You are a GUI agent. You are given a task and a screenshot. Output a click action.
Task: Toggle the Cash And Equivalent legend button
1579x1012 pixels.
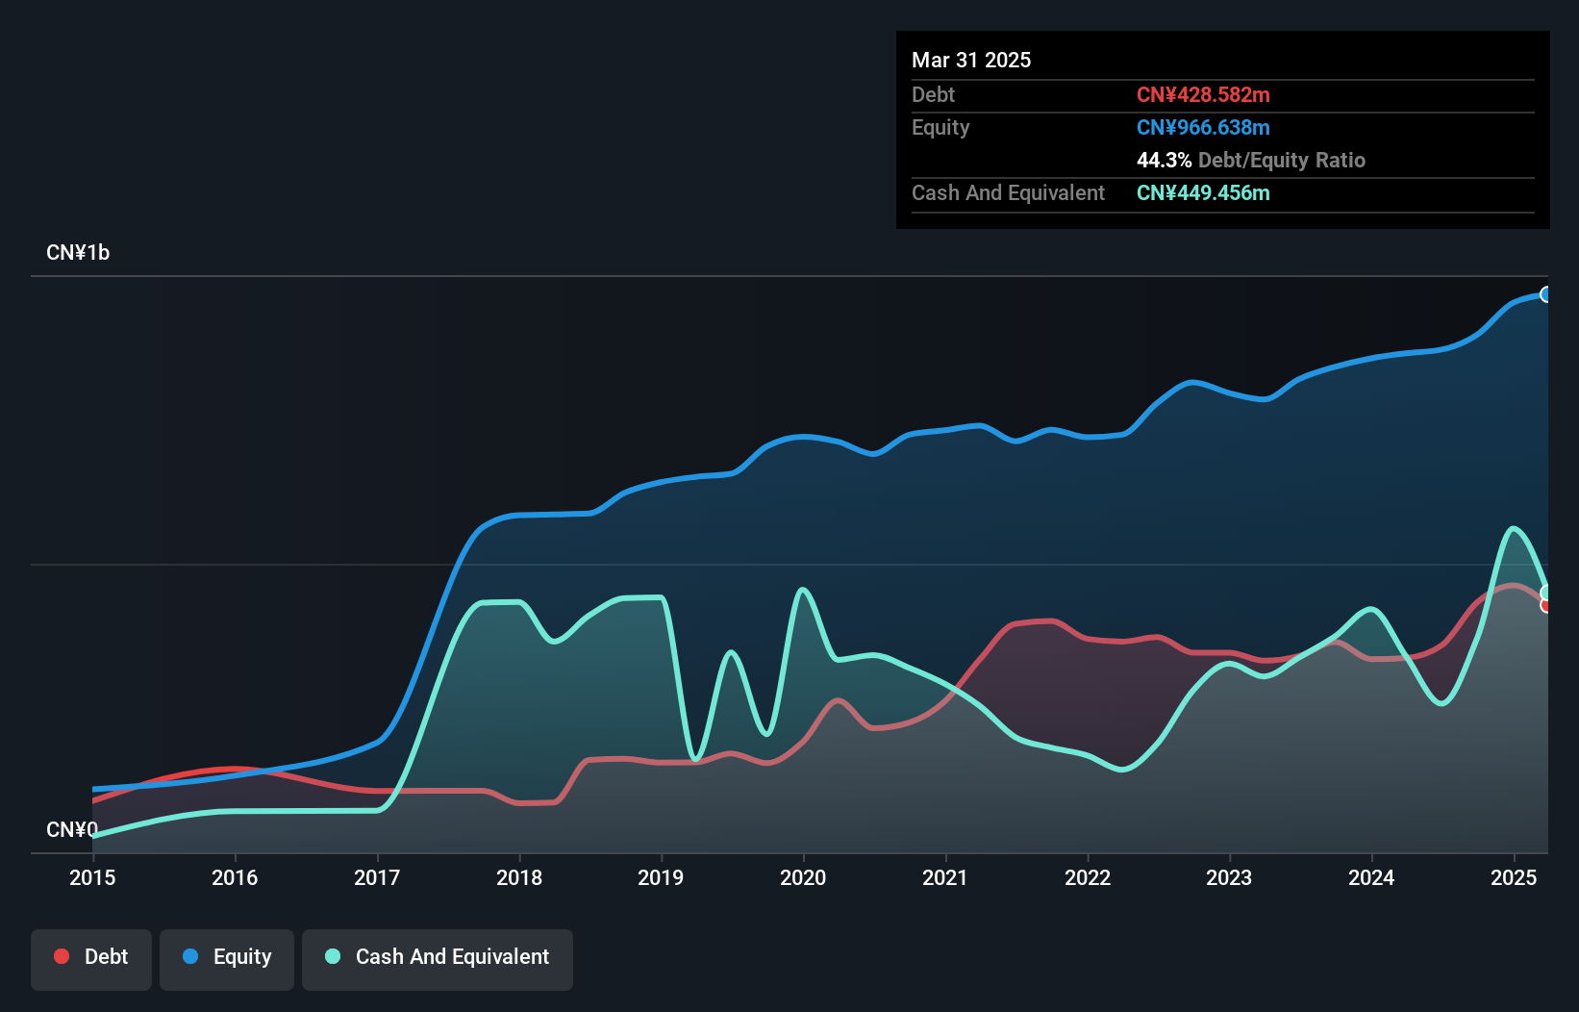click(x=438, y=959)
